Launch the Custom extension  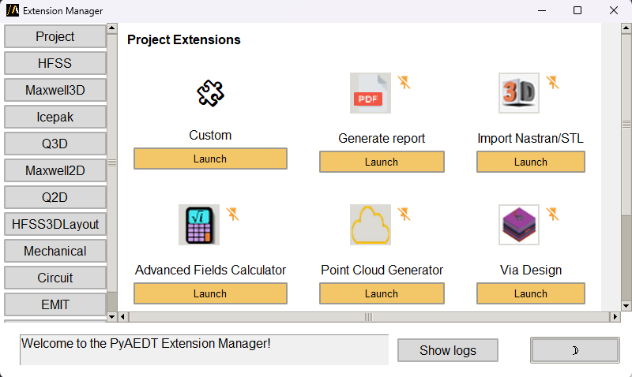pos(210,159)
